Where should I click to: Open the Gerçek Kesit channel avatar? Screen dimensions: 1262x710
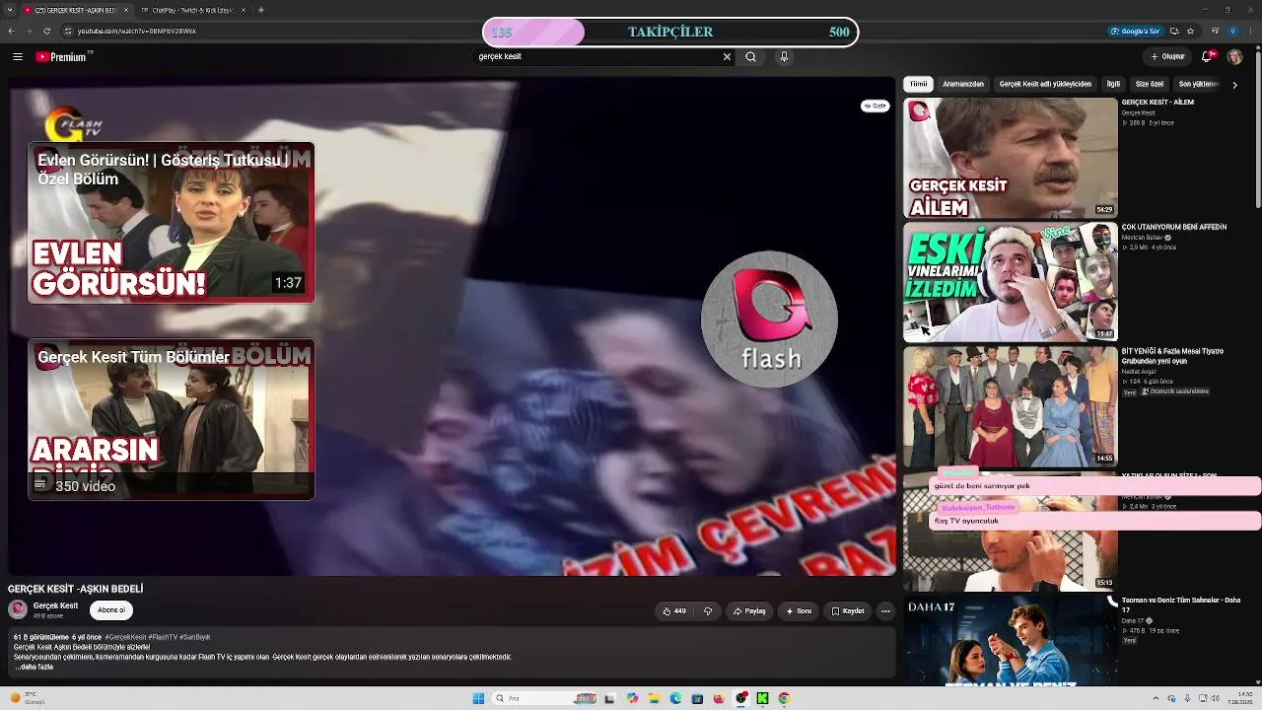pyautogui.click(x=18, y=609)
